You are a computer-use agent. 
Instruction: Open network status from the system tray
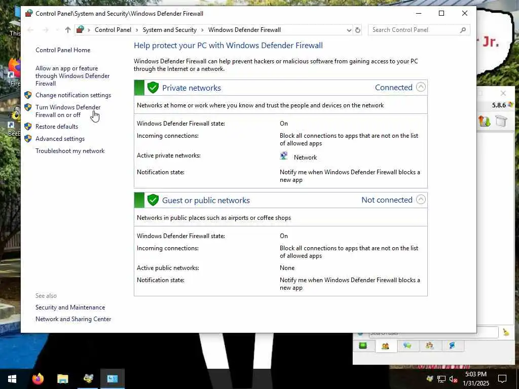441,379
